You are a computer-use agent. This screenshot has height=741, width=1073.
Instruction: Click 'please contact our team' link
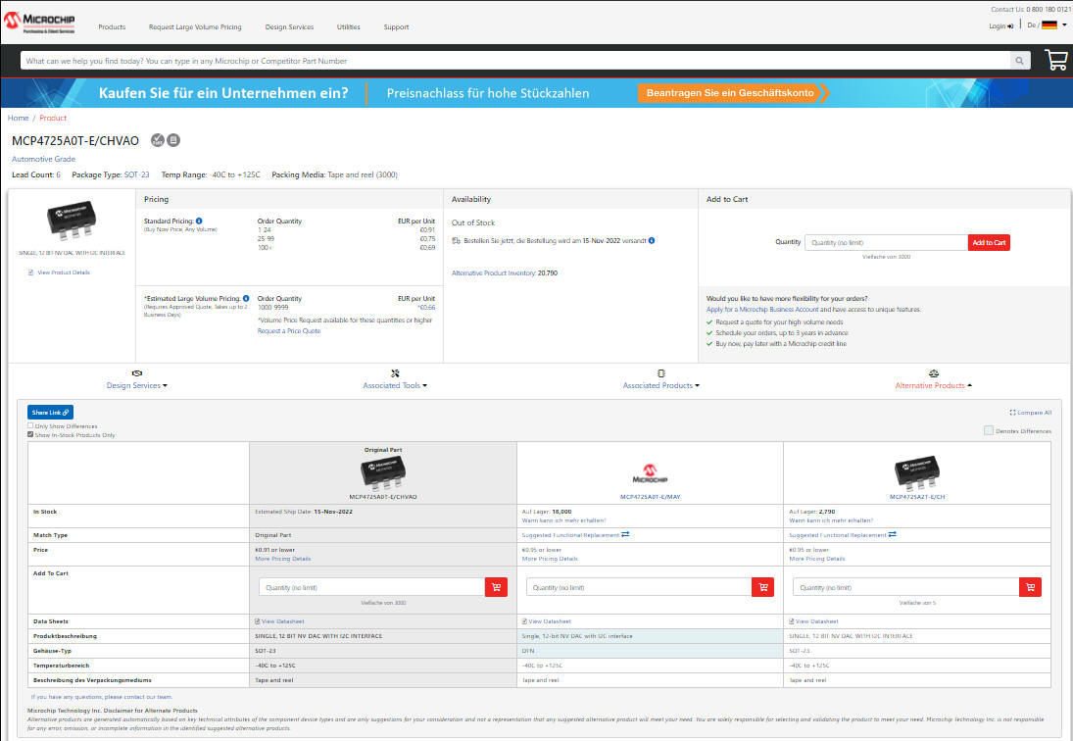(137, 697)
